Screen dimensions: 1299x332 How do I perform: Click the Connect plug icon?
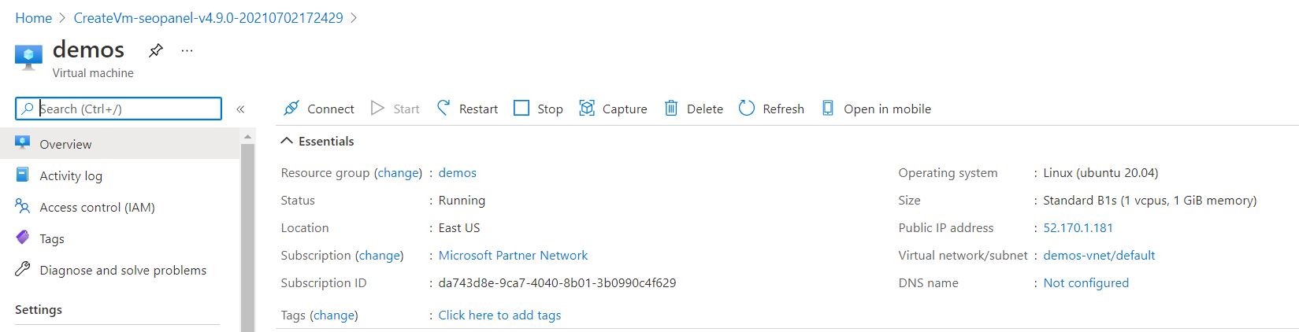tap(291, 109)
